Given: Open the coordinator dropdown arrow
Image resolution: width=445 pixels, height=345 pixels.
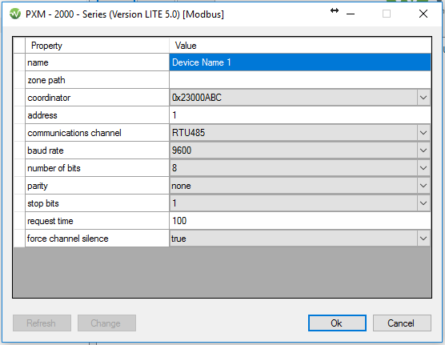Looking at the screenshot, I should point(423,98).
